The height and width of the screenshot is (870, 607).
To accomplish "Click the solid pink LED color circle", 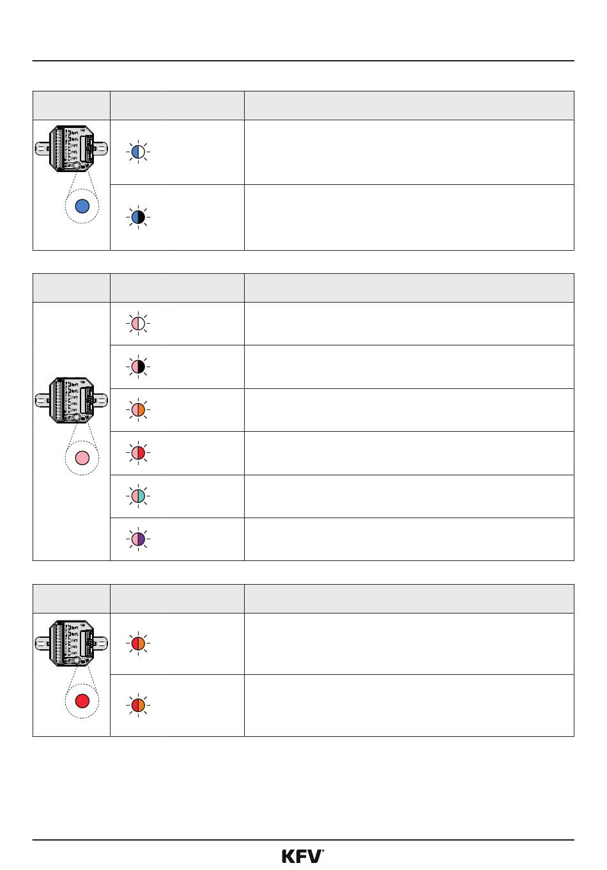I will click(x=82, y=457).
